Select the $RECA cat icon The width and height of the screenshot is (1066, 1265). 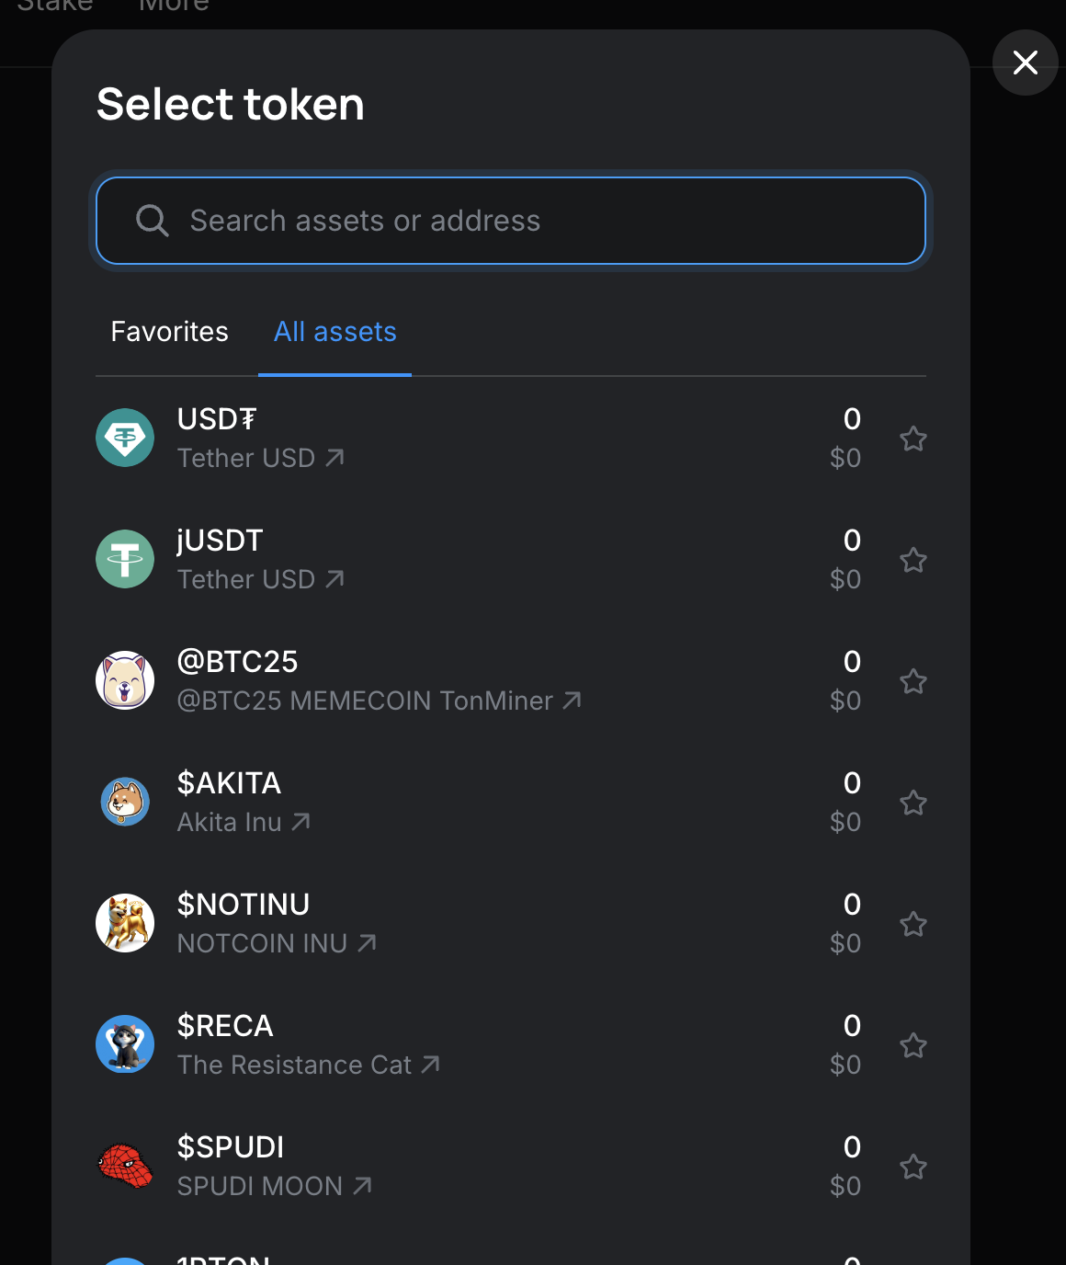[x=125, y=1044]
